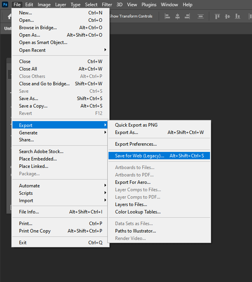Image resolution: width=252 pixels, height=282 pixels.
Task: Choose Export As... submenu entry
Action: pos(159,132)
